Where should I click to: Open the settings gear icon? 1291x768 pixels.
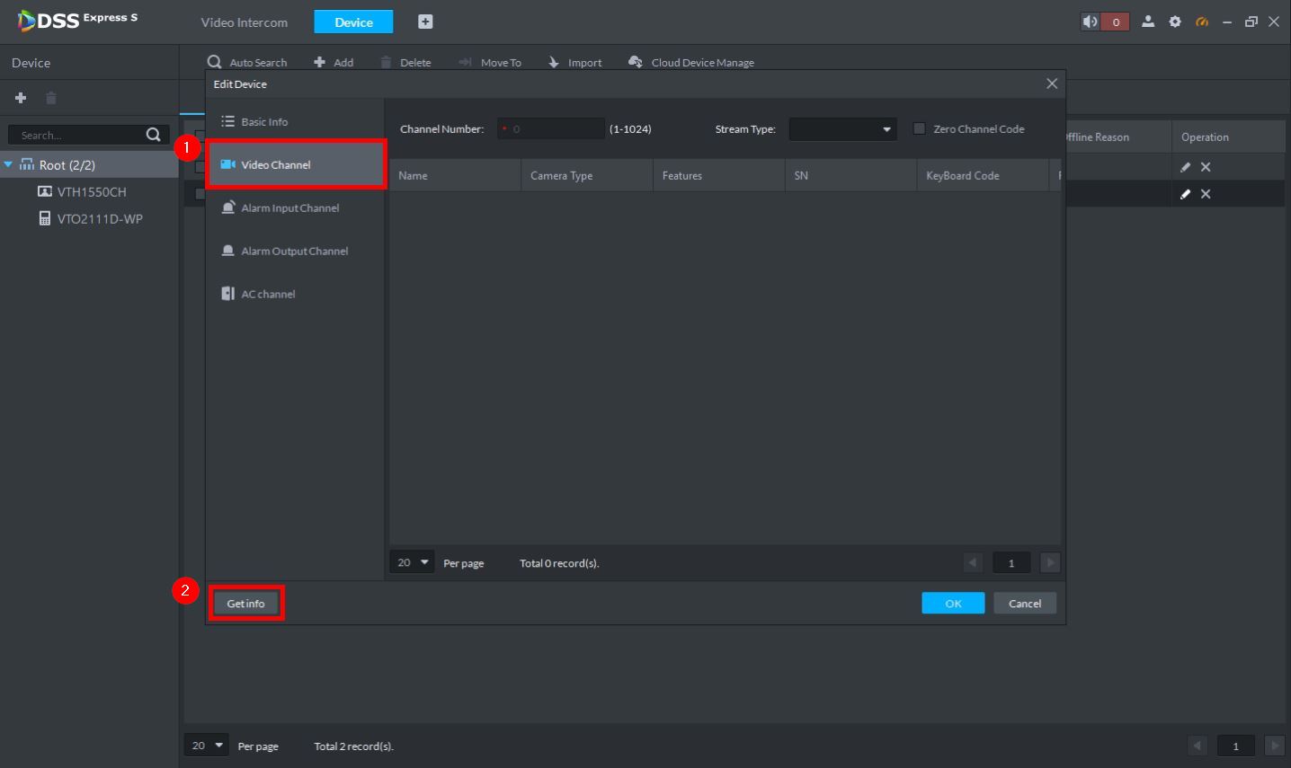[x=1175, y=22]
